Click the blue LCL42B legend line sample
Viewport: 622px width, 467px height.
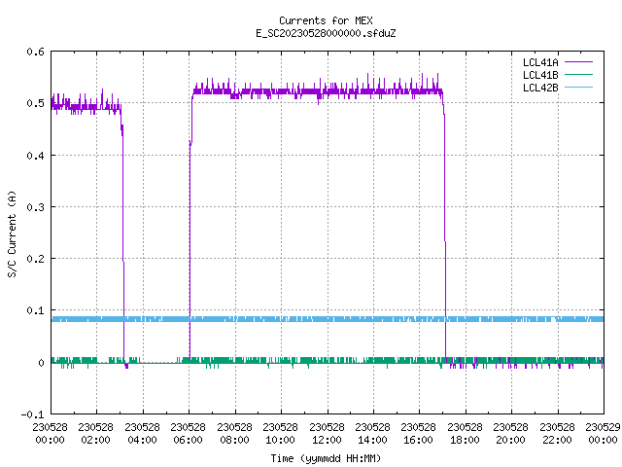(578, 87)
